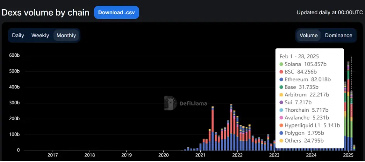Select the Weekly interval option

[40, 35]
